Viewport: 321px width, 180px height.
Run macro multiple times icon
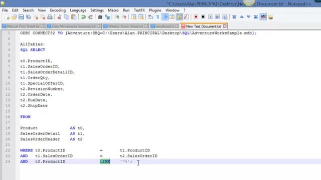(x=217, y=17)
